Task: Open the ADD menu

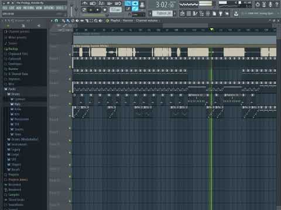Action: (x=19, y=8)
